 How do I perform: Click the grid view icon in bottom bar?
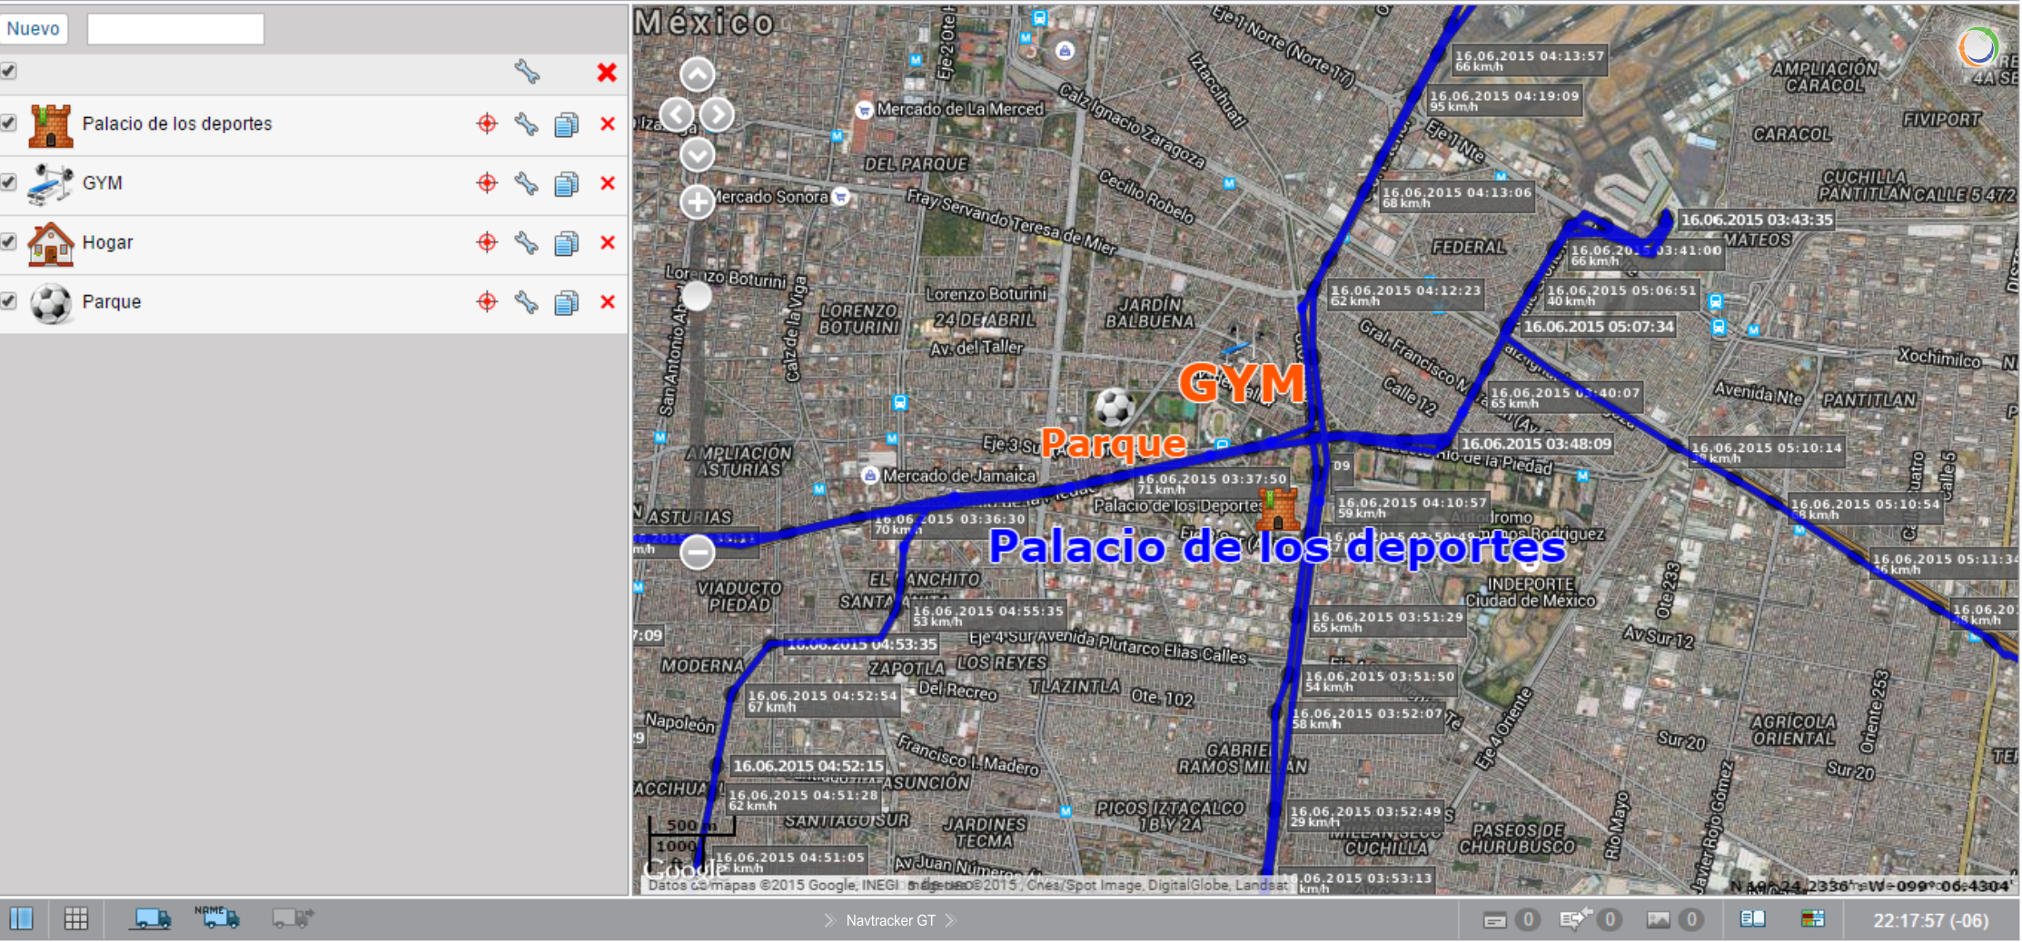tap(76, 919)
